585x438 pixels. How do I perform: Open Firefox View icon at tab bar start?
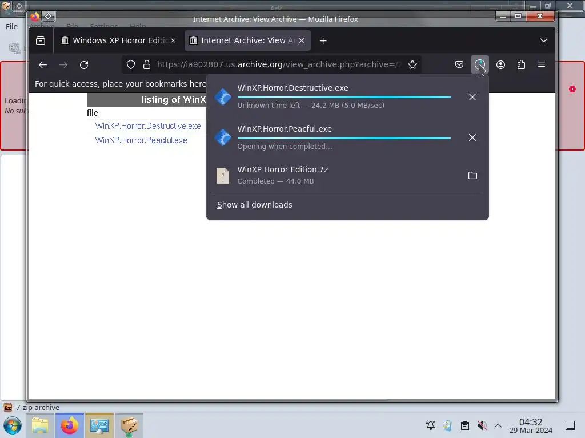[x=41, y=40]
